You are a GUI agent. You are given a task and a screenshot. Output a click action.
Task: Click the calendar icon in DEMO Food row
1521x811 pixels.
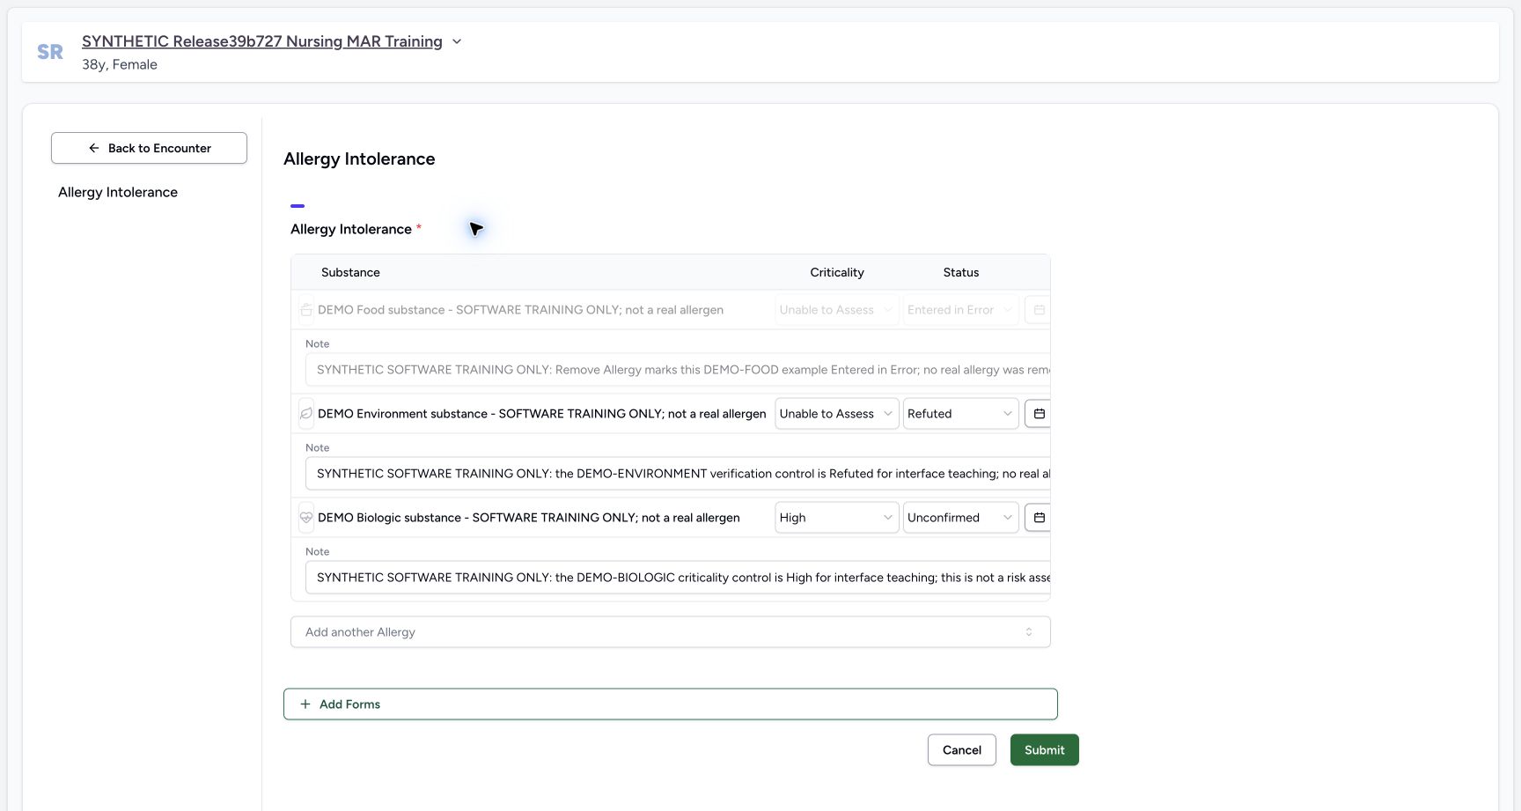tap(1039, 310)
